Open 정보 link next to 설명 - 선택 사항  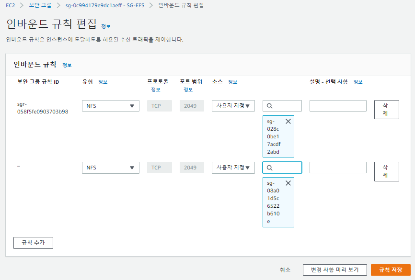click(x=358, y=82)
